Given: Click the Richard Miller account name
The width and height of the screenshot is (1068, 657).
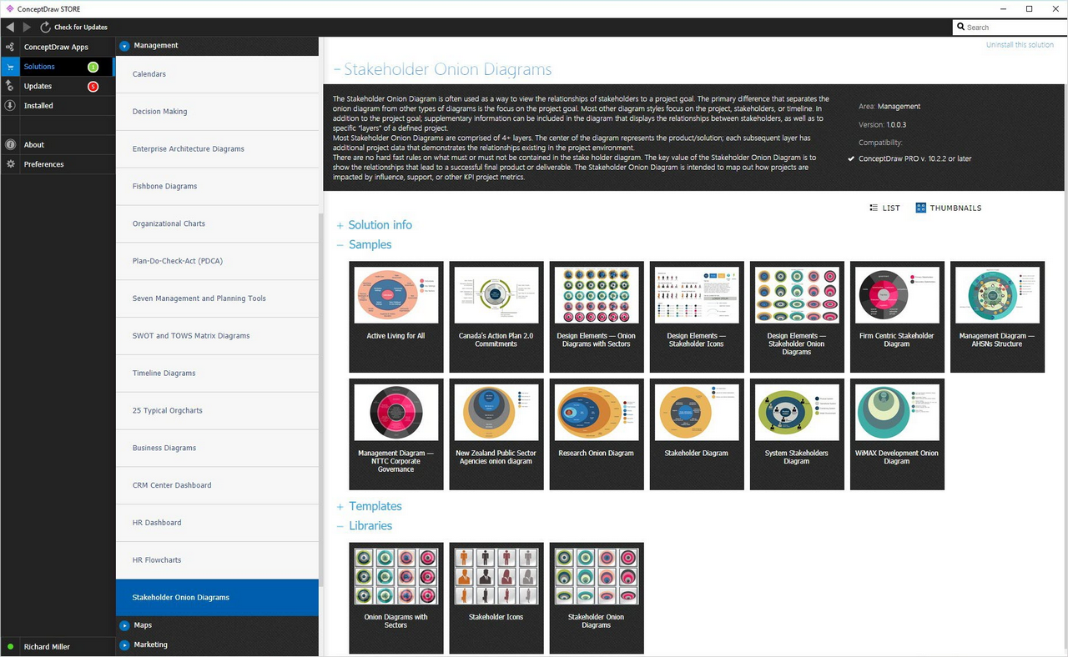Looking at the screenshot, I should pos(47,647).
